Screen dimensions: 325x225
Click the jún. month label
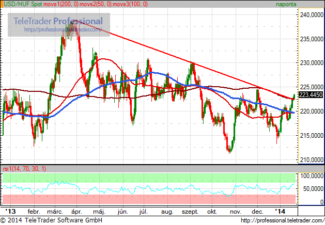click(122, 212)
